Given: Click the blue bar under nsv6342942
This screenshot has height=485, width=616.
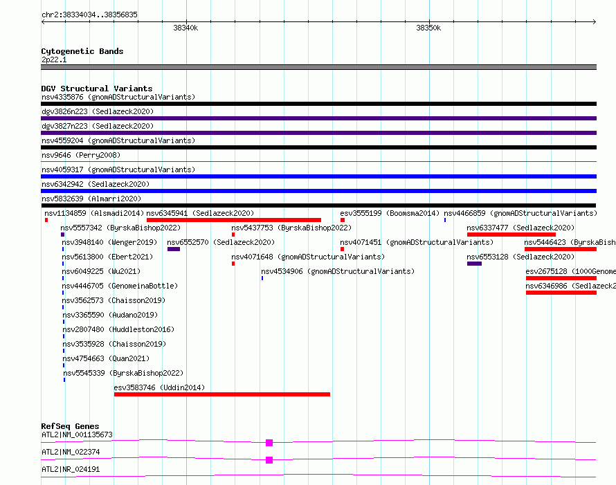Looking at the screenshot, I should [x=318, y=191].
